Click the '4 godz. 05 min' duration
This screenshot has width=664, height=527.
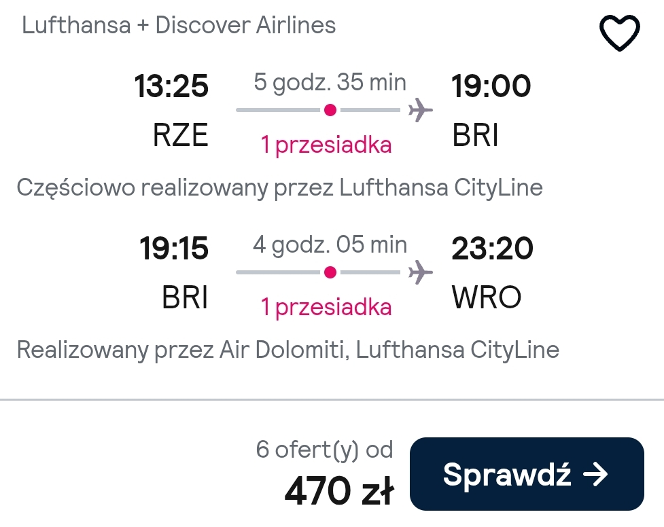pos(330,244)
